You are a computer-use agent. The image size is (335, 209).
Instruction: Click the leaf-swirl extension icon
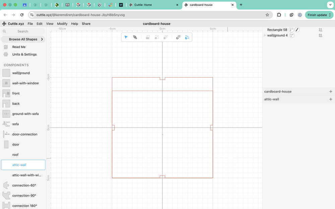(x=291, y=15)
